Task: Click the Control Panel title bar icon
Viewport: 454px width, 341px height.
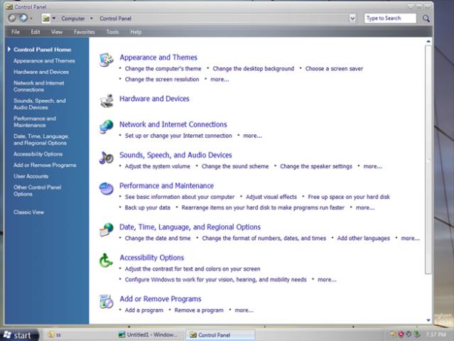Action: click(9, 6)
